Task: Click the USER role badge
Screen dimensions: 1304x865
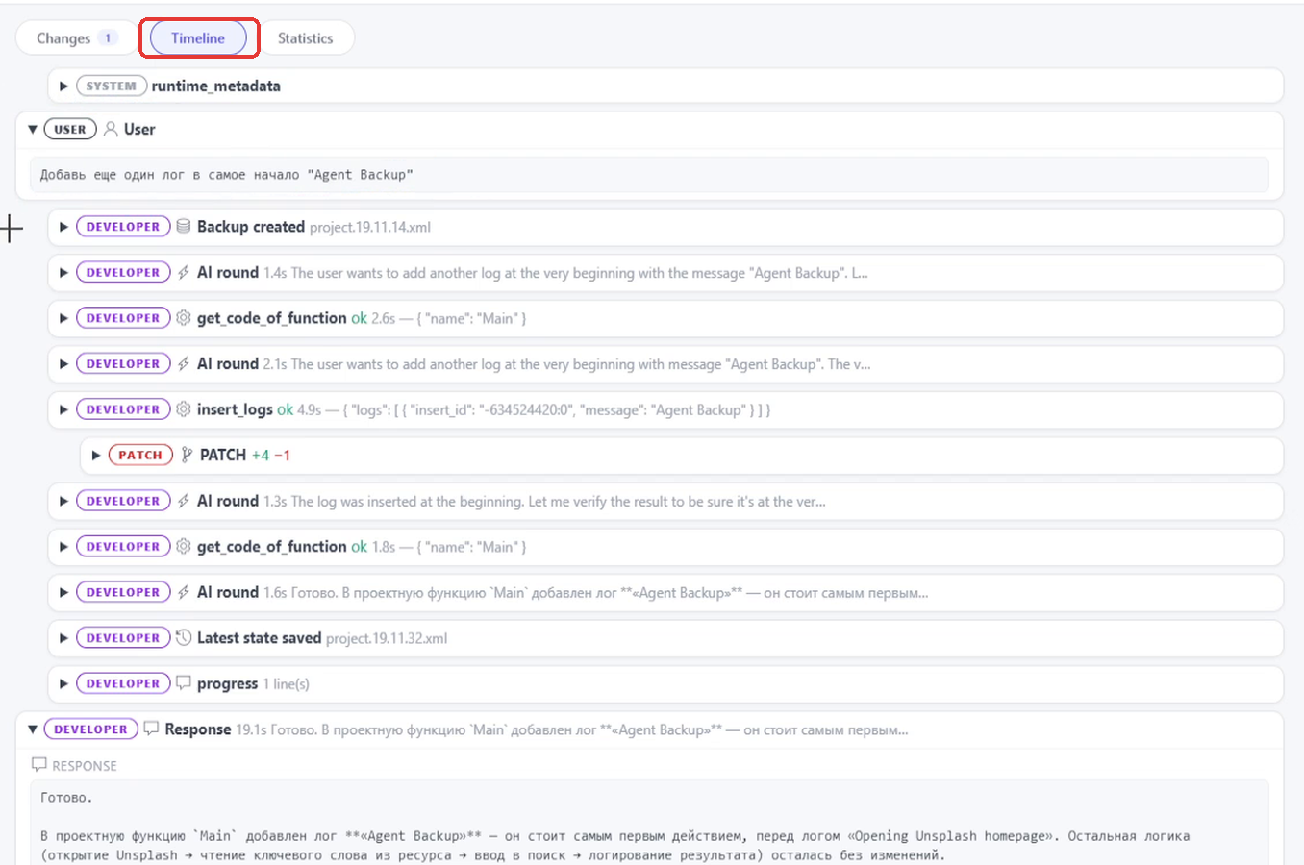Action: pyautogui.click(x=70, y=130)
